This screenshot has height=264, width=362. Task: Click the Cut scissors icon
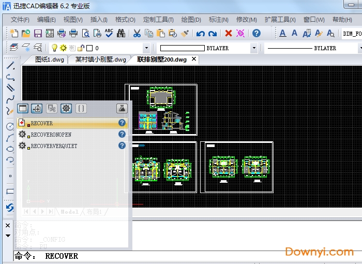[137, 33]
